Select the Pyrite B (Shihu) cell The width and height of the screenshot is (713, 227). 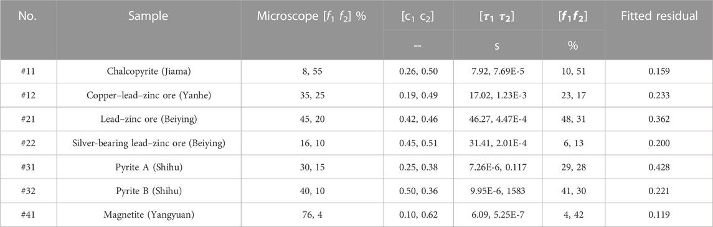[149, 191]
